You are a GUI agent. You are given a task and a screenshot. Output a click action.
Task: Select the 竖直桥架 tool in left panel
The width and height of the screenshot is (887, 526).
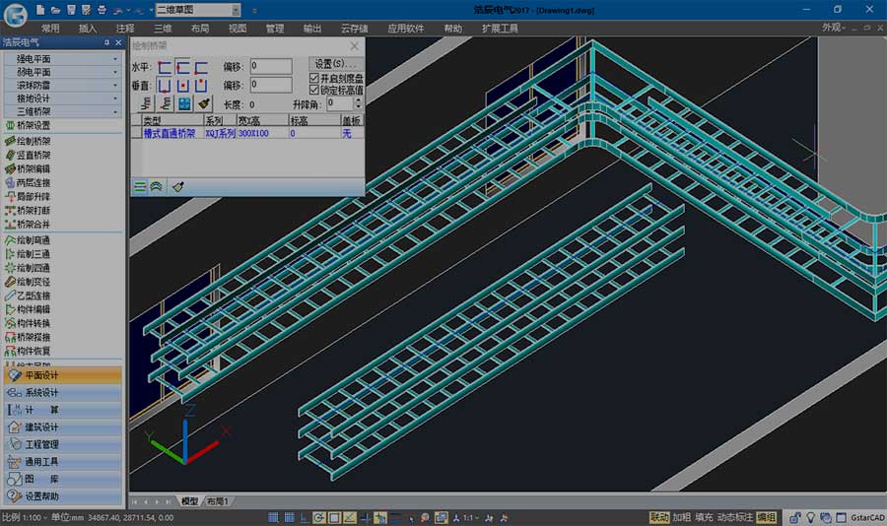click(x=34, y=155)
